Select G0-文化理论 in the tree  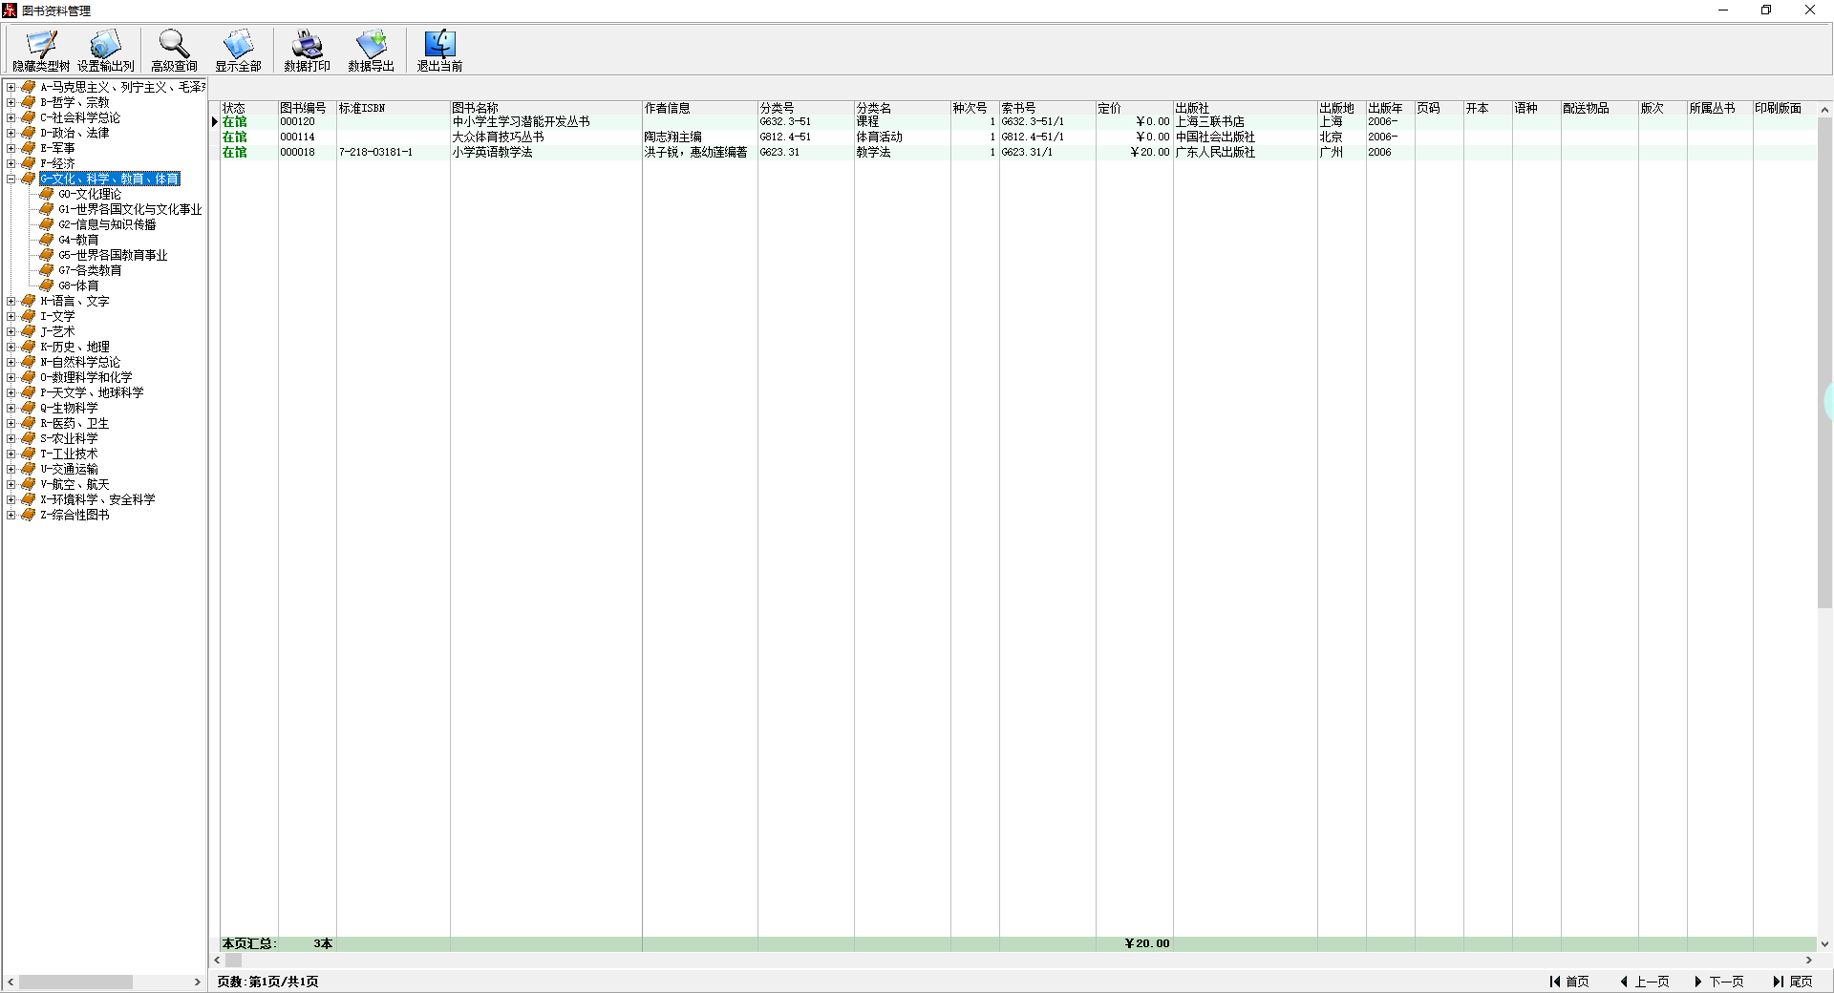pyautogui.click(x=90, y=194)
